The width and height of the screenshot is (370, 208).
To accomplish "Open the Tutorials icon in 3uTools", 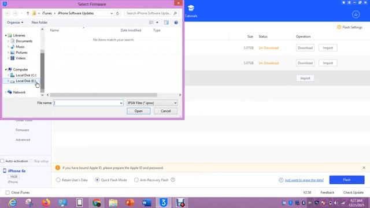I will pos(191,11).
